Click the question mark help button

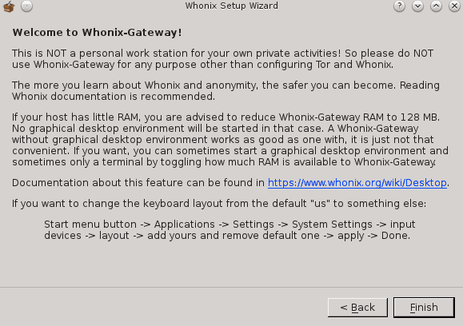click(x=399, y=6)
